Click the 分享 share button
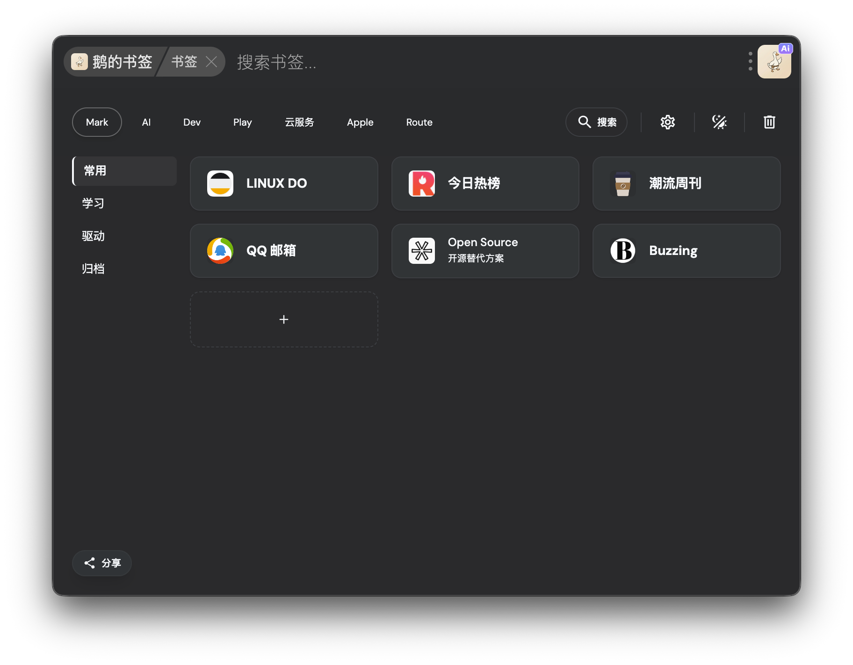Image resolution: width=853 pixels, height=665 pixels. (x=102, y=563)
